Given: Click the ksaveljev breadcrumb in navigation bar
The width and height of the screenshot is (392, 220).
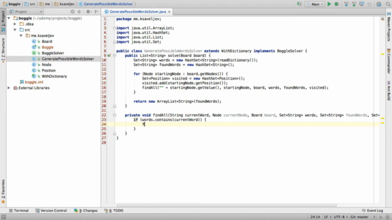Looking at the screenshot, I should click(x=64, y=4).
